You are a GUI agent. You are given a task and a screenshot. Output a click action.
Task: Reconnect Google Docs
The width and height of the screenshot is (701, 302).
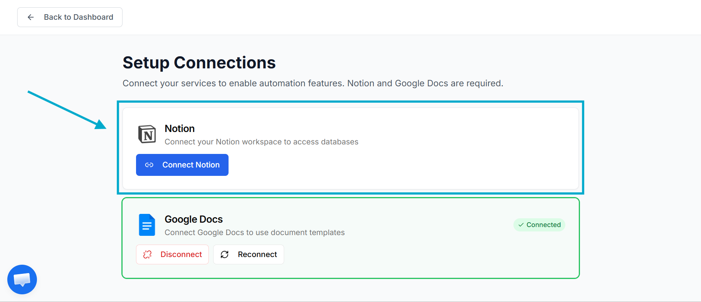[249, 254]
